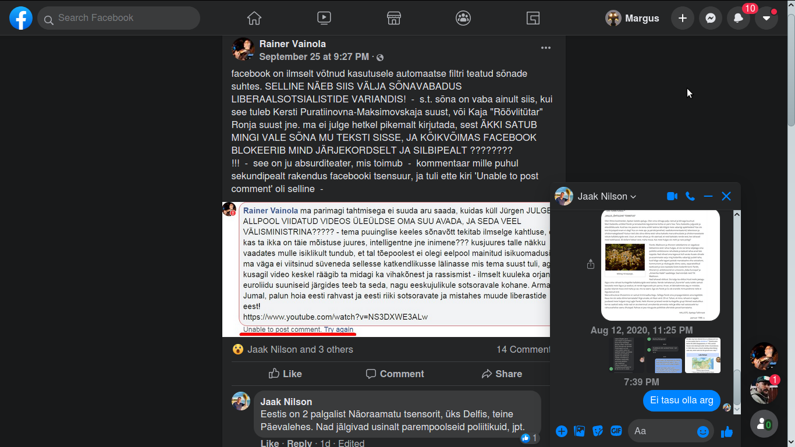Viewport: 795px width, 447px height.
Task: Share the post via Share button
Action: [x=502, y=374]
